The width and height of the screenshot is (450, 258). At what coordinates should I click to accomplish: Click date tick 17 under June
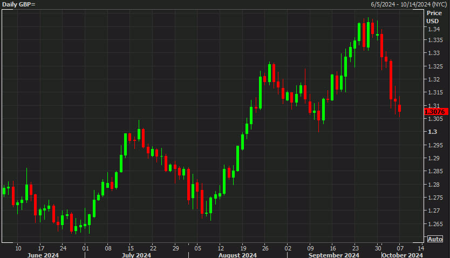(x=41, y=248)
